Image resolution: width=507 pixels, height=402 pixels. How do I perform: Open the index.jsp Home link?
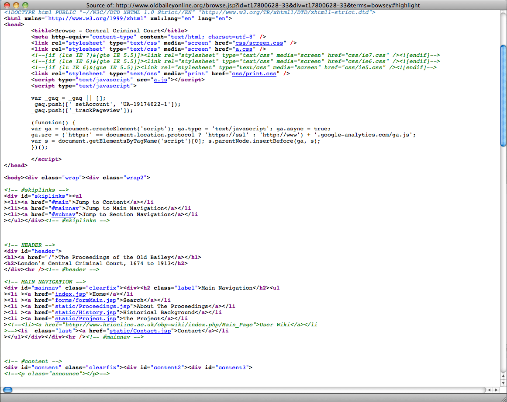(x=70, y=294)
